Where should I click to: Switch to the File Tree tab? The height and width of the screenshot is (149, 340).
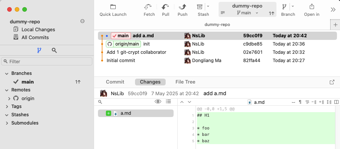coord(185,82)
